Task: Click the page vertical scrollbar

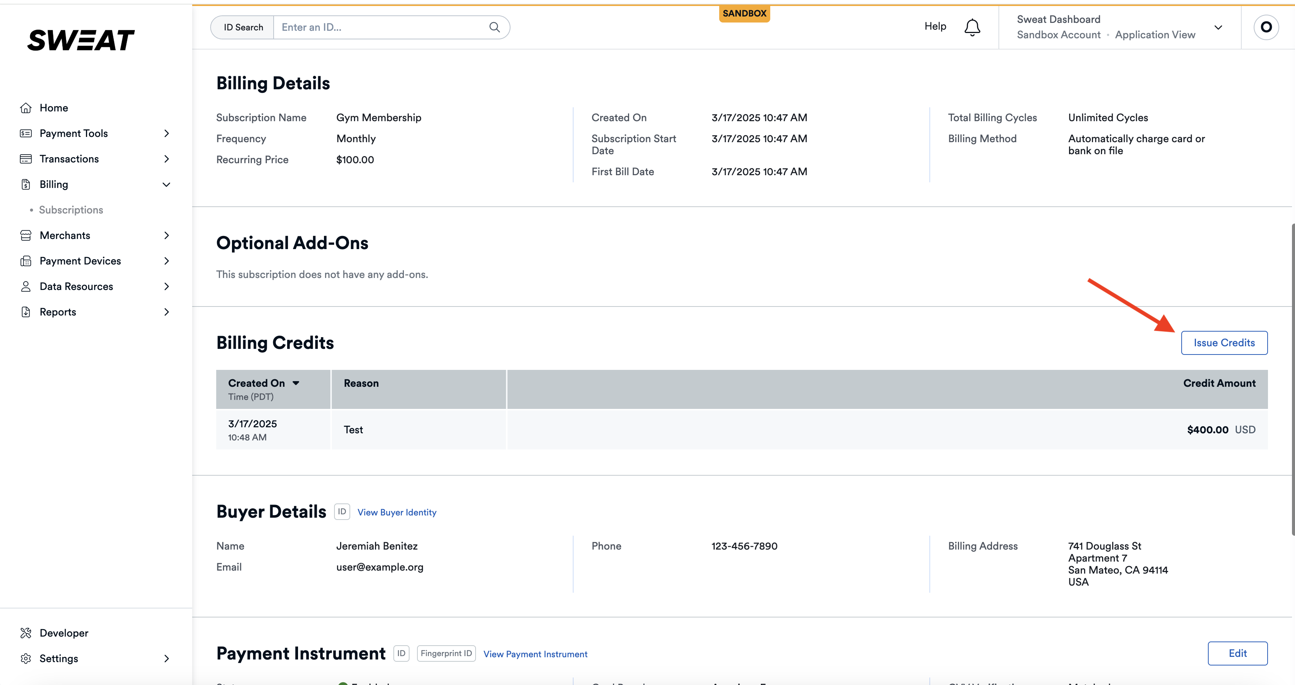Action: coord(1292,379)
